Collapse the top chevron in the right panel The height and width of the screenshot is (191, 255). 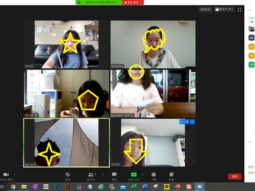pos(249,10)
